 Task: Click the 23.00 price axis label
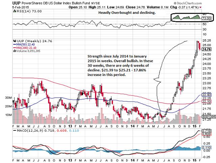[207, 83]
